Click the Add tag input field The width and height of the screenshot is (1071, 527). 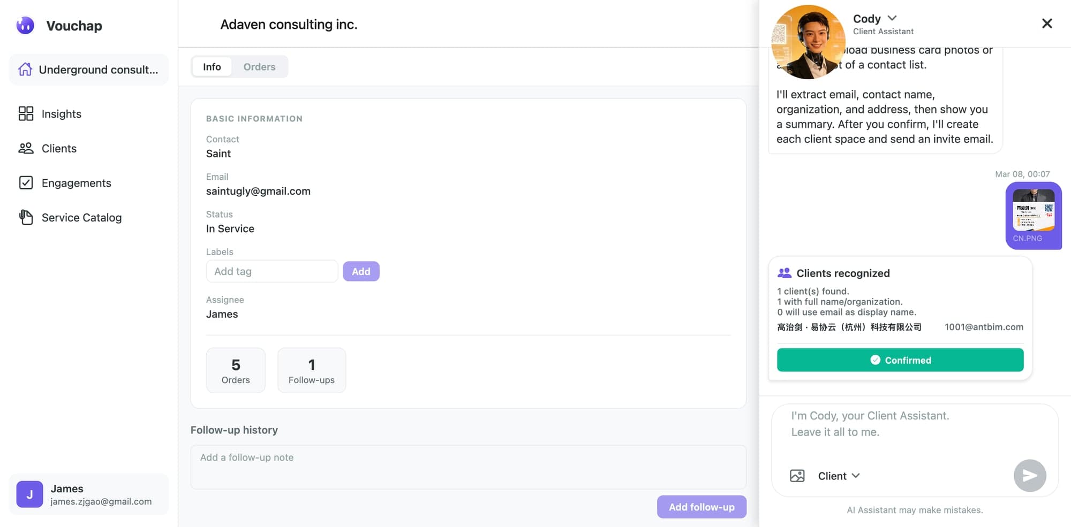(271, 271)
